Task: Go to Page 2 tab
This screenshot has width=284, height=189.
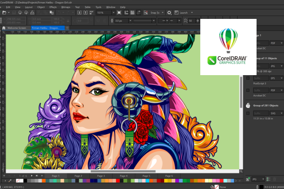Action: 78,176
